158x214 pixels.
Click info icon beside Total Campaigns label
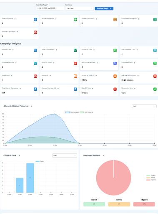pos(15,19)
